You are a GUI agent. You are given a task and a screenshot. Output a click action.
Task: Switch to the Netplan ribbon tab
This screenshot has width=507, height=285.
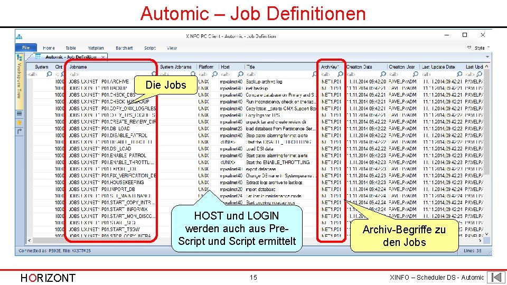click(x=96, y=48)
